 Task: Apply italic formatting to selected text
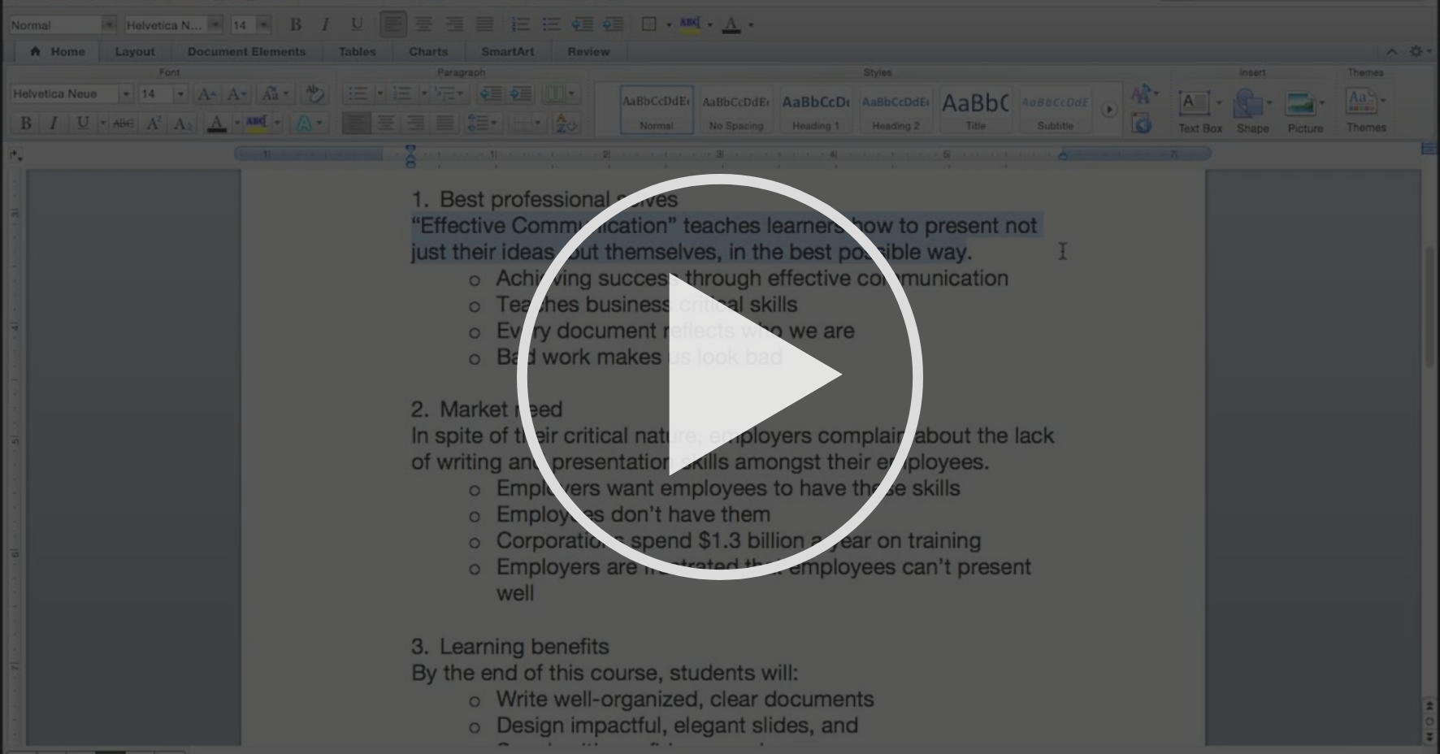click(x=54, y=123)
